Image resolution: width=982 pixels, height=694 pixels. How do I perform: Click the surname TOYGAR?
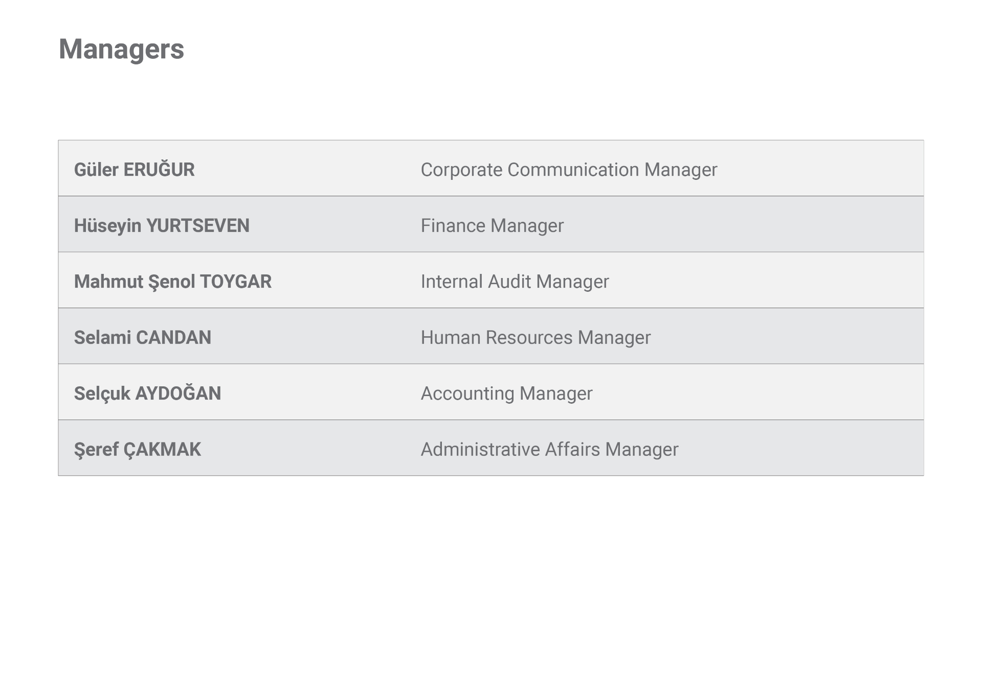tap(236, 282)
